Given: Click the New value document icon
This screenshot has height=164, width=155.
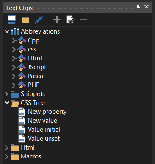Looking at the screenshot, I should (22, 121).
